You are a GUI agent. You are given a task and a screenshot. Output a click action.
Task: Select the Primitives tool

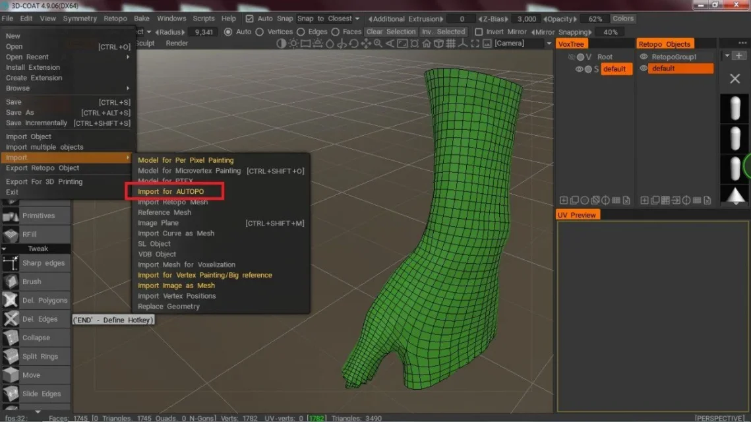pyautogui.click(x=36, y=216)
